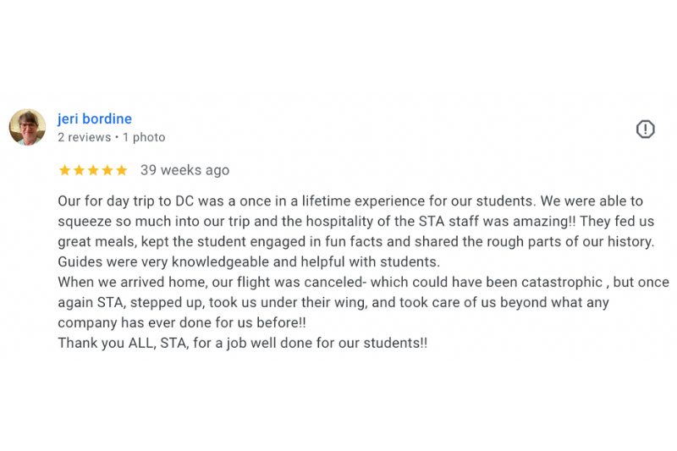Click the "Thank you ALL, STA" closing line

243,344
